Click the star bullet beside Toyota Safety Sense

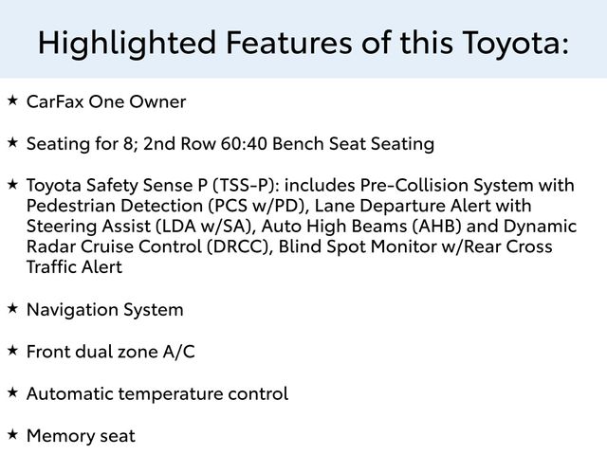[12, 183]
